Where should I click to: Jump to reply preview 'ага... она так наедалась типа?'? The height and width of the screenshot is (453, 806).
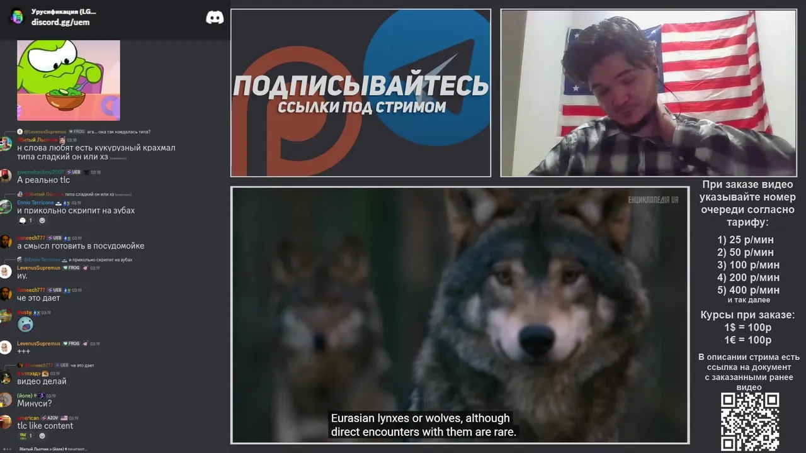(118, 132)
